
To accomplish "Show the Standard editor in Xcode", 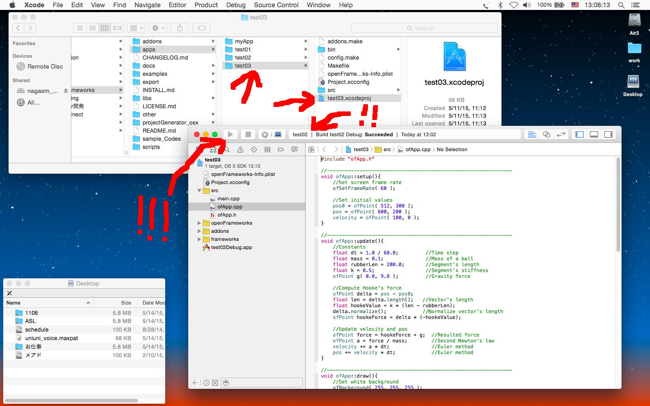I will (x=532, y=134).
